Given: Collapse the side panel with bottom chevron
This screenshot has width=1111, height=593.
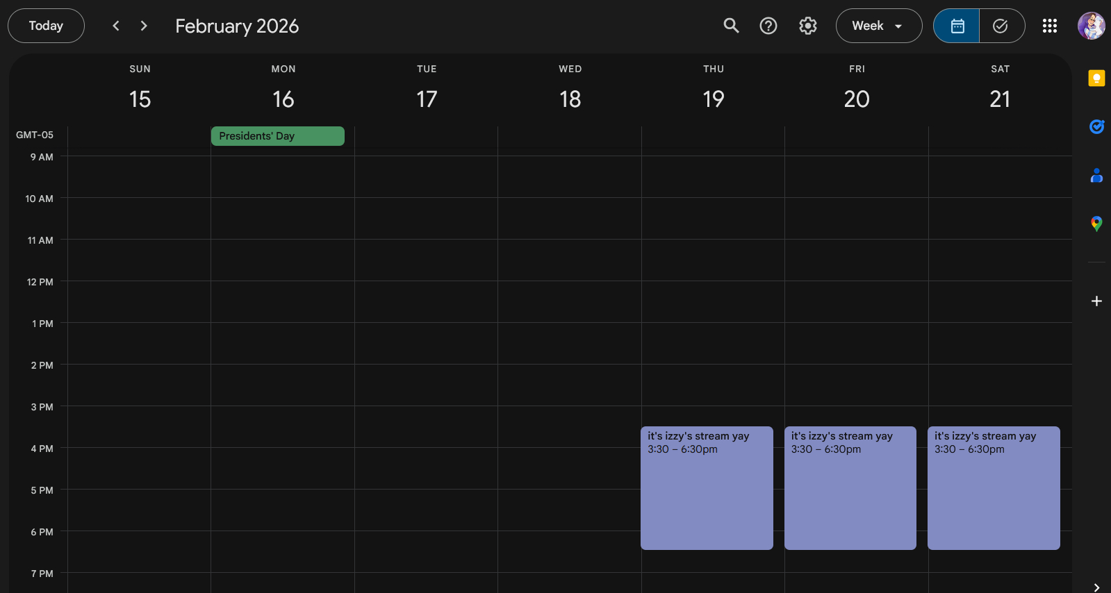Looking at the screenshot, I should [1096, 587].
